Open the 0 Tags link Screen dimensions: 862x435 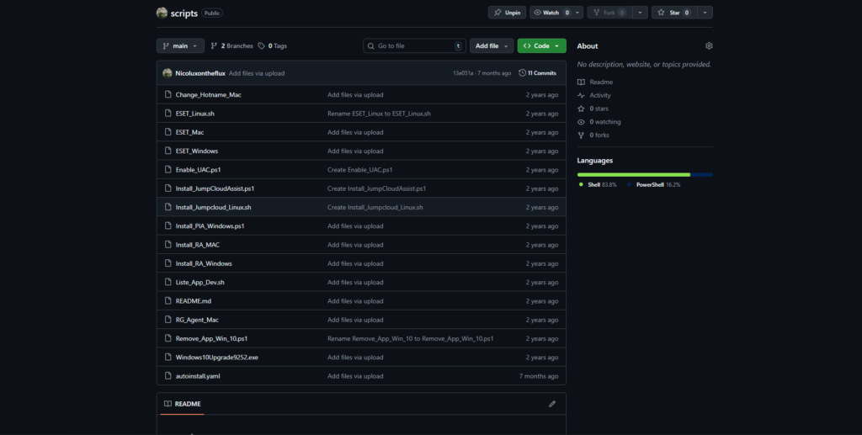[x=272, y=46]
